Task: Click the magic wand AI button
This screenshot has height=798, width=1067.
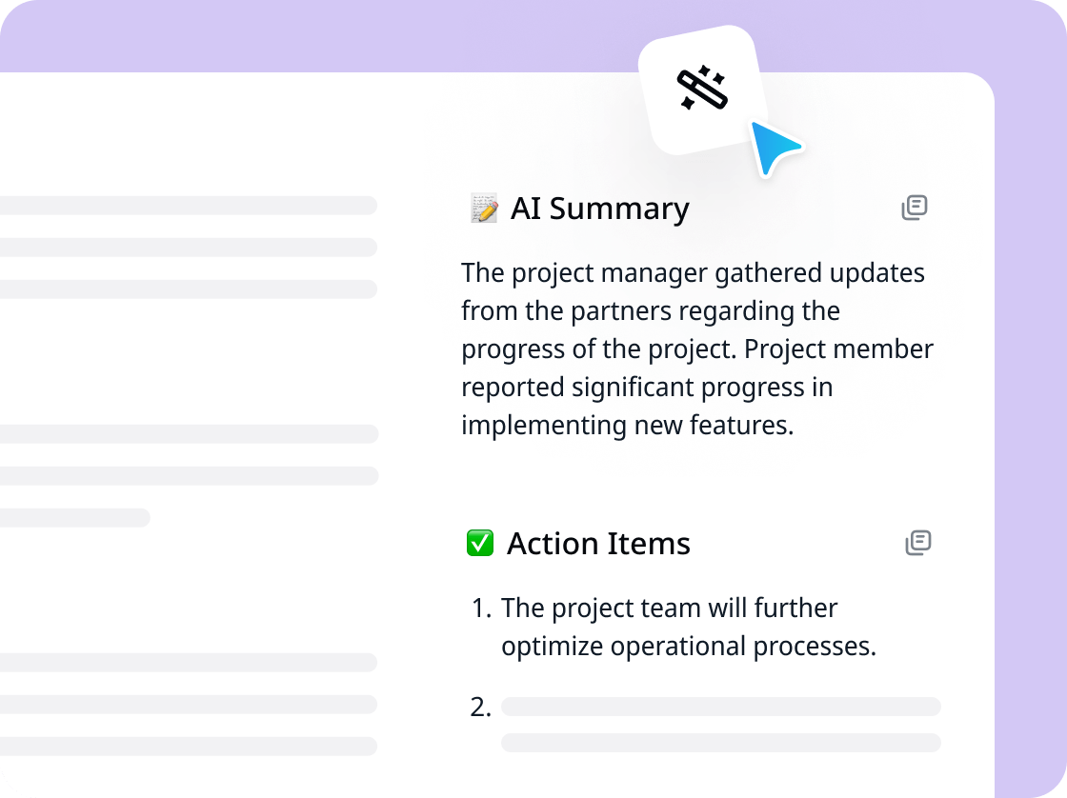Action: click(702, 90)
